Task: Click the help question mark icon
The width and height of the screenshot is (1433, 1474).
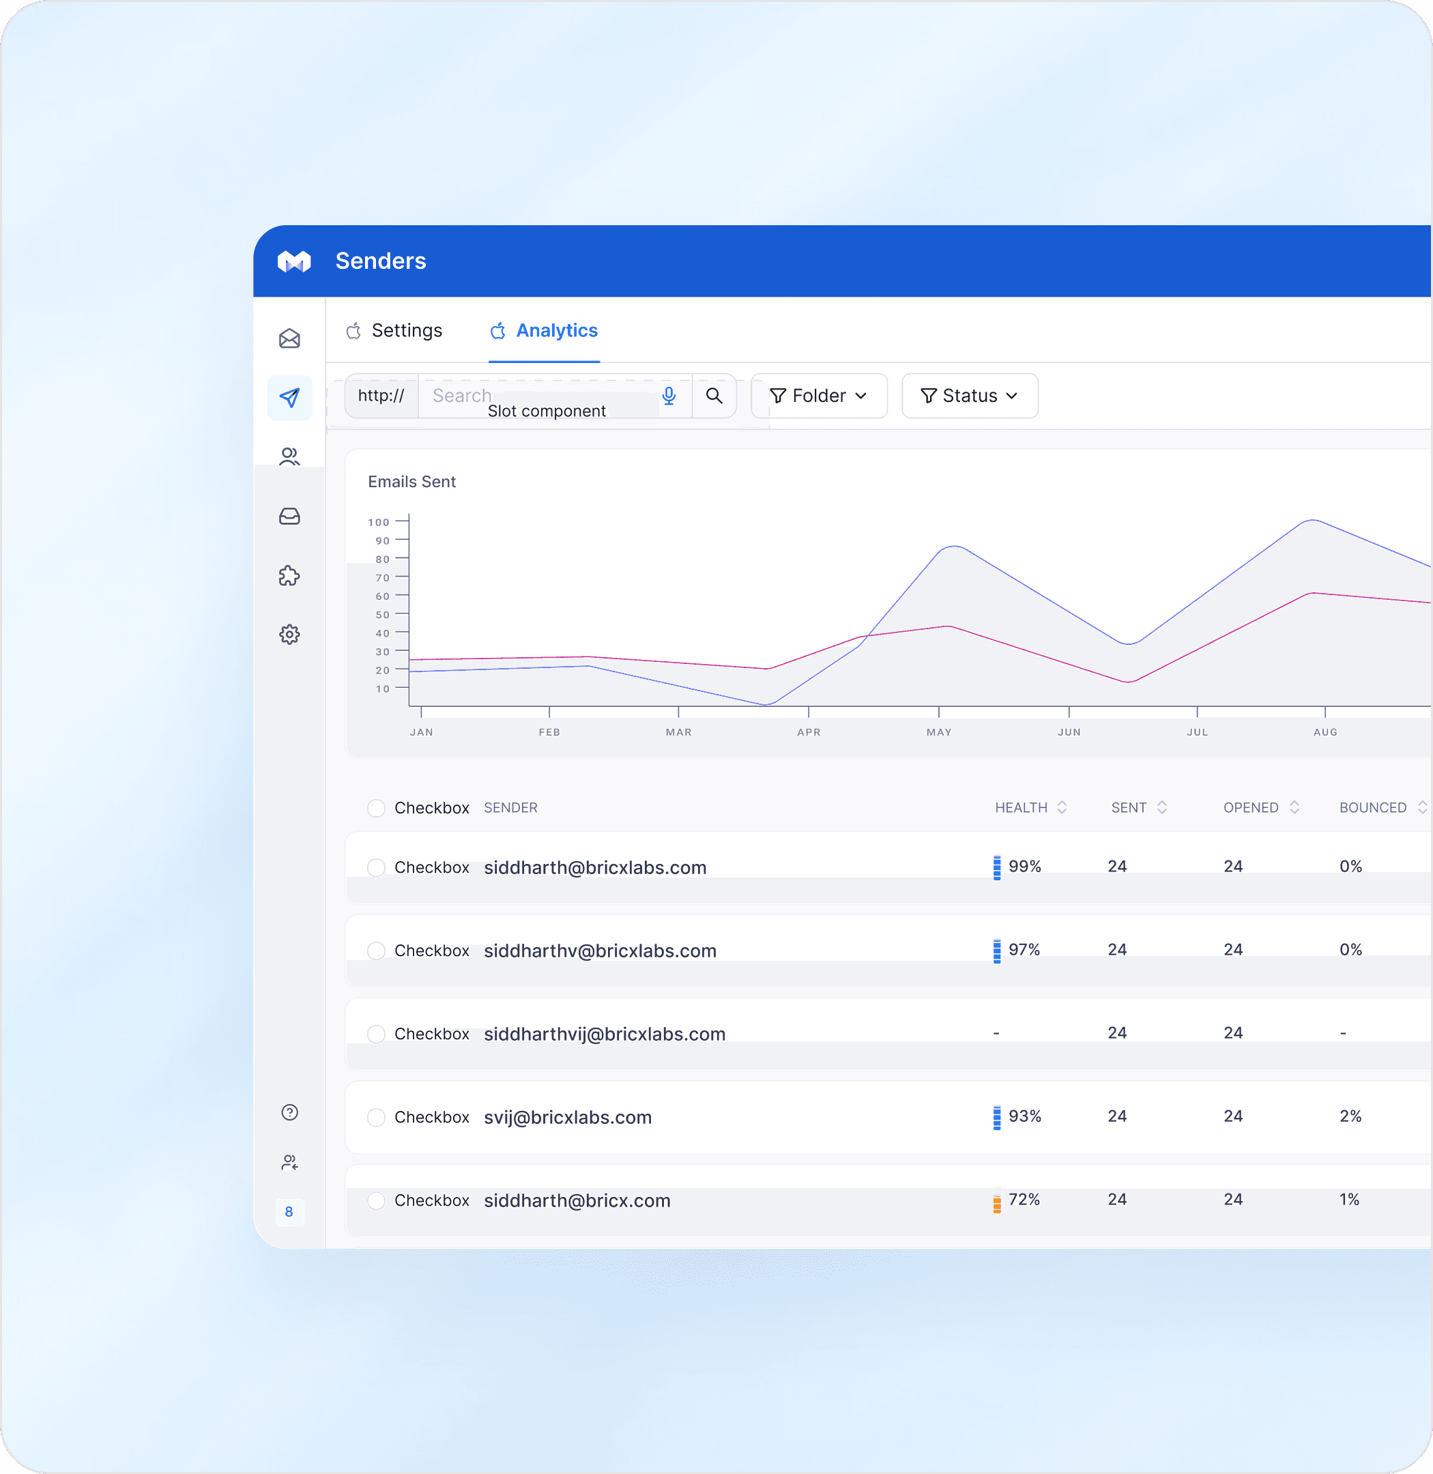Action: [290, 1112]
